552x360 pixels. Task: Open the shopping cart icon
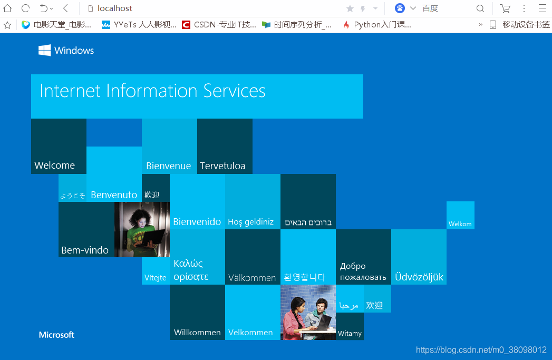coord(505,8)
